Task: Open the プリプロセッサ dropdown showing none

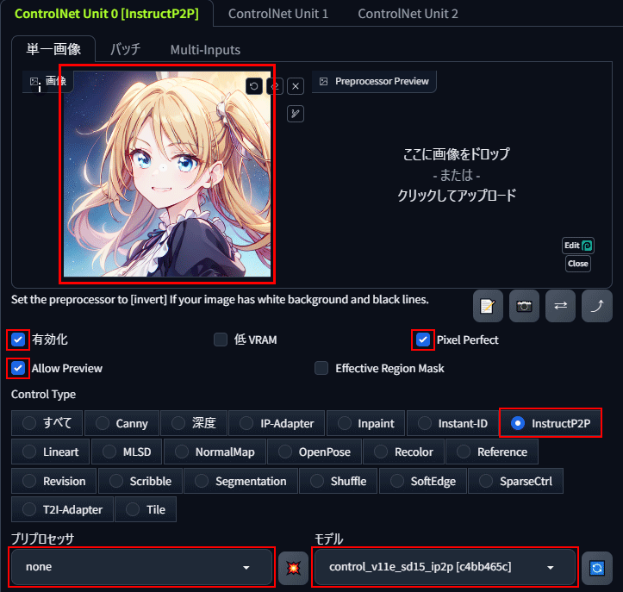Action: click(141, 567)
